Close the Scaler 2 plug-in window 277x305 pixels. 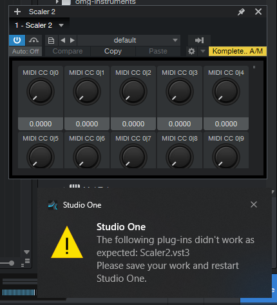[x=258, y=12]
